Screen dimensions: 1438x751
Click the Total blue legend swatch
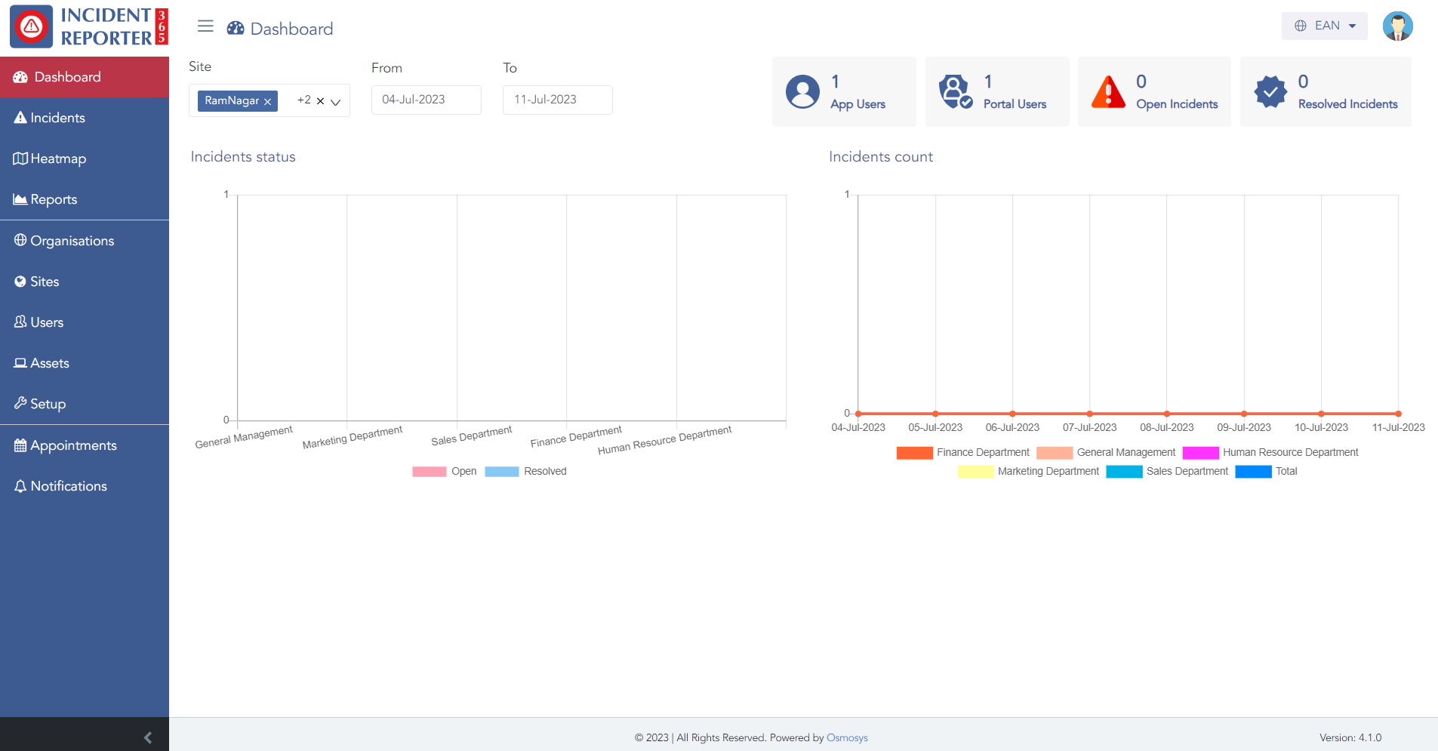coord(1253,472)
